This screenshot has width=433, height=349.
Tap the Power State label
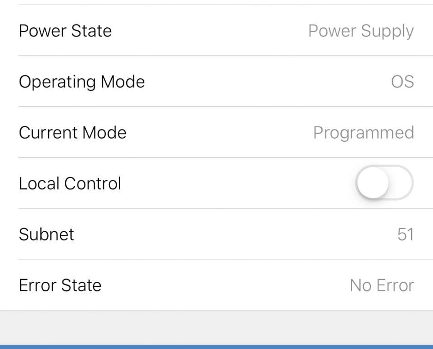point(65,31)
